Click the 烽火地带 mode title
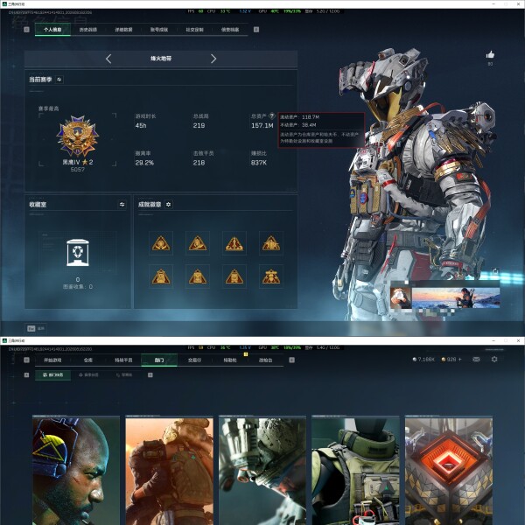 tap(161, 59)
